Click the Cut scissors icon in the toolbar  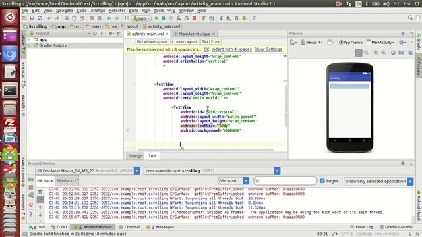pos(67,18)
